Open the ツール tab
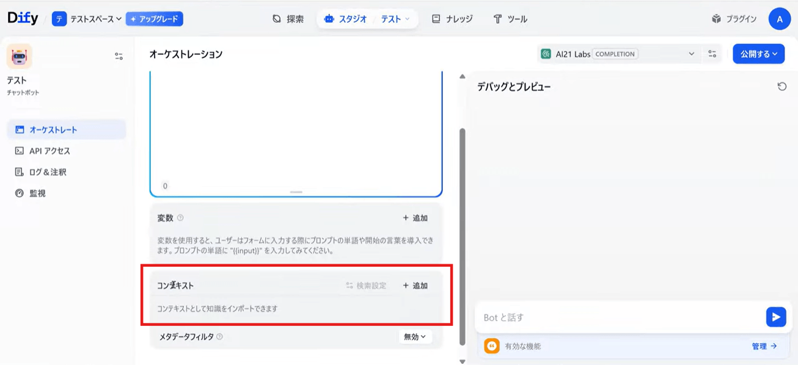Screen dimensions: 798x365 pos(510,19)
